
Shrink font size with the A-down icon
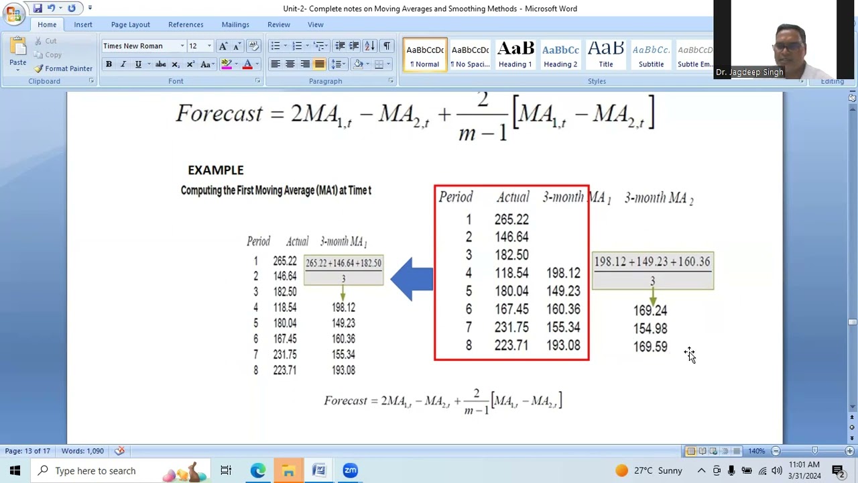coord(236,46)
